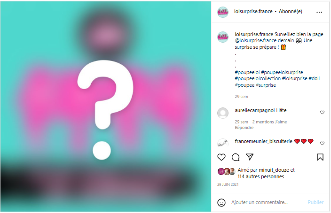Reply to aureliecampagnol with Répondre
The image size is (331, 213).
244,128
